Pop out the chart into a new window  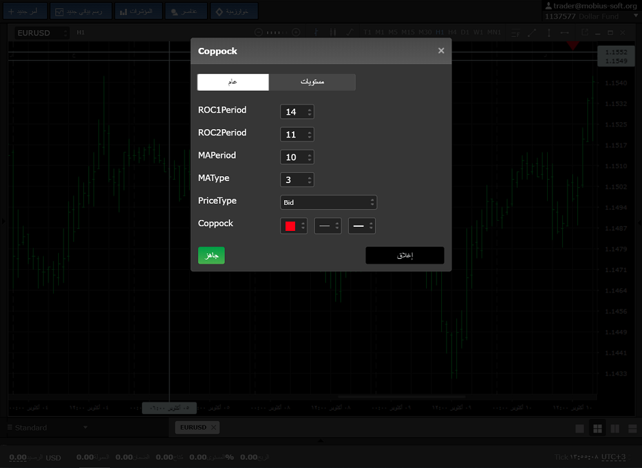[585, 32]
